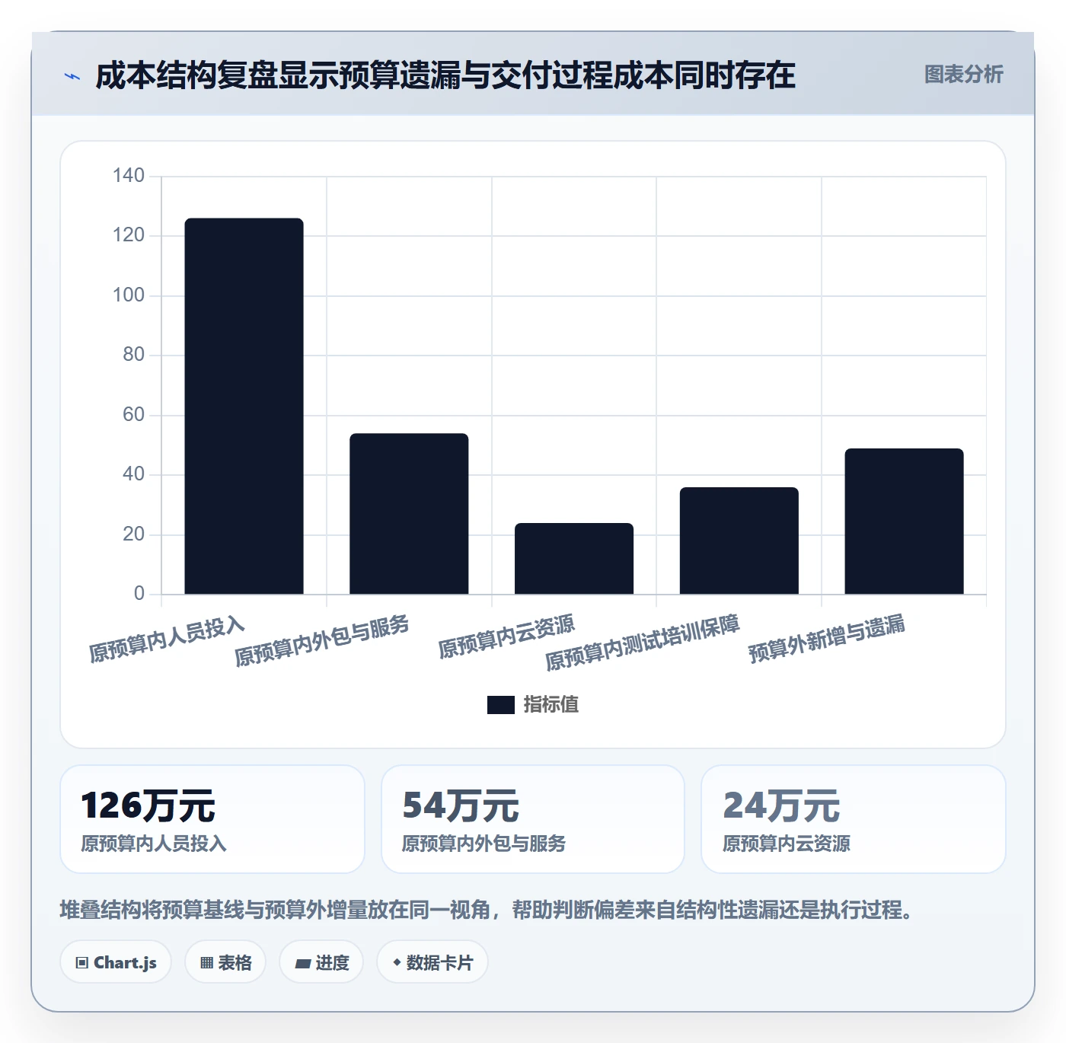The image size is (1066, 1043).
Task: Click the y-axis value 60
Action: [133, 415]
